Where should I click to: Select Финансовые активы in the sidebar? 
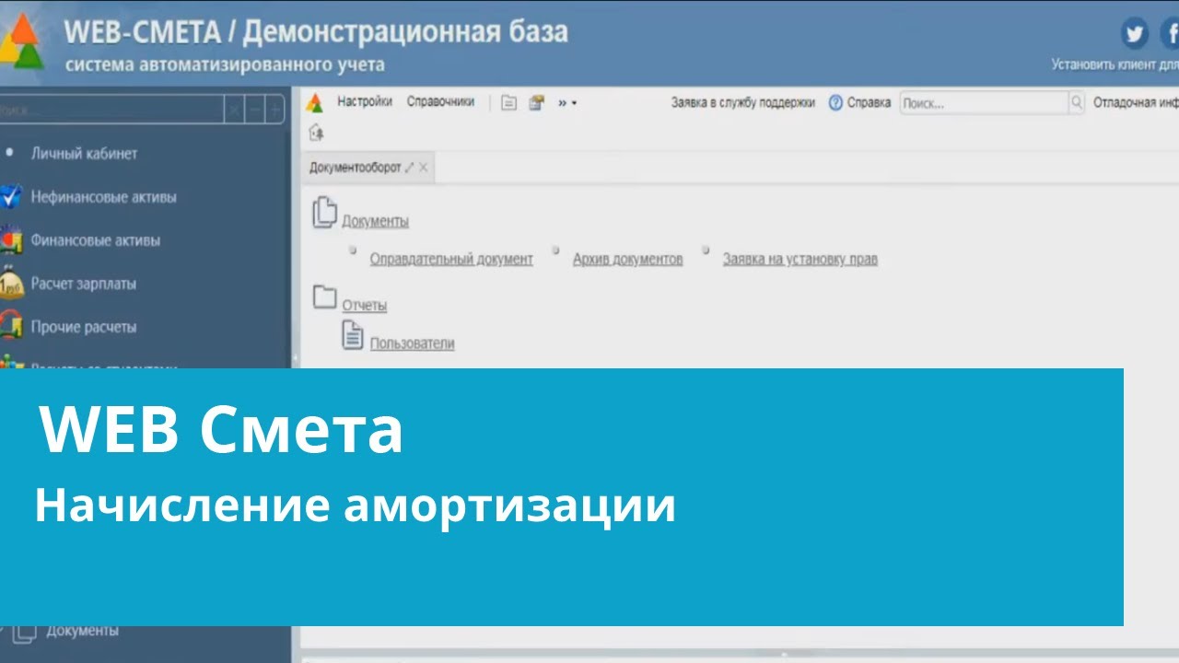coord(95,240)
